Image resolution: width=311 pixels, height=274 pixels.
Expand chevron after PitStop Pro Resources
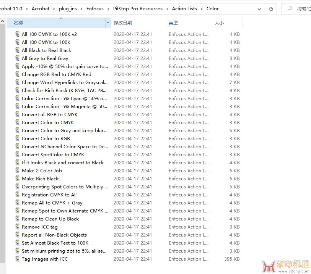(167, 9)
